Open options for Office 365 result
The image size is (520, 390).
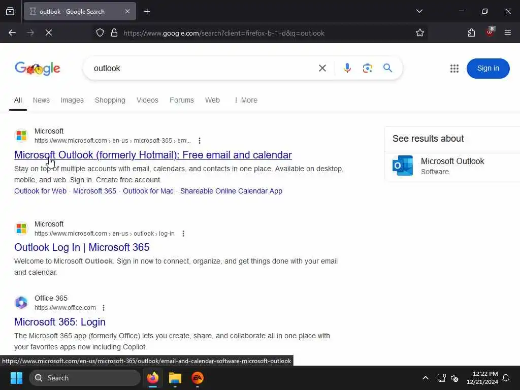pos(104,308)
